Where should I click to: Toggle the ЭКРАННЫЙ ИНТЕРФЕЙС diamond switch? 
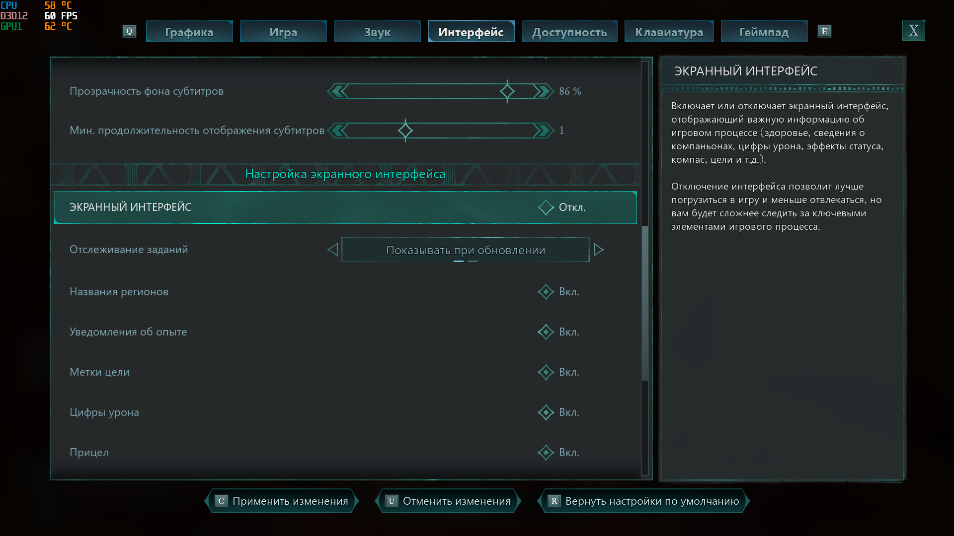[546, 207]
